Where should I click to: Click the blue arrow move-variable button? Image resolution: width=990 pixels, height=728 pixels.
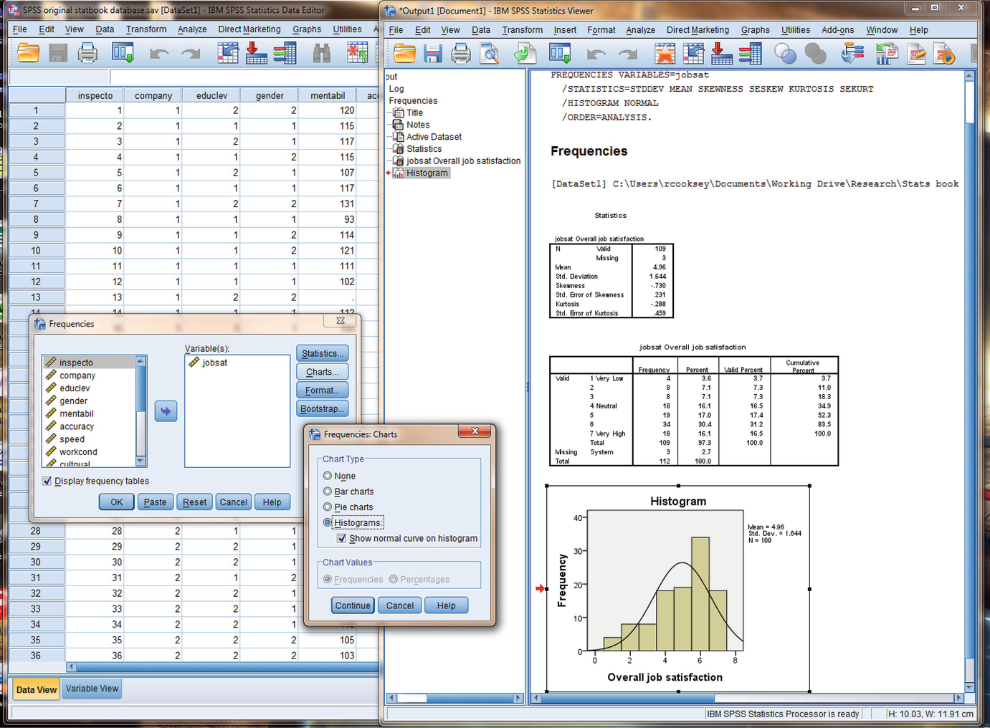(x=166, y=411)
